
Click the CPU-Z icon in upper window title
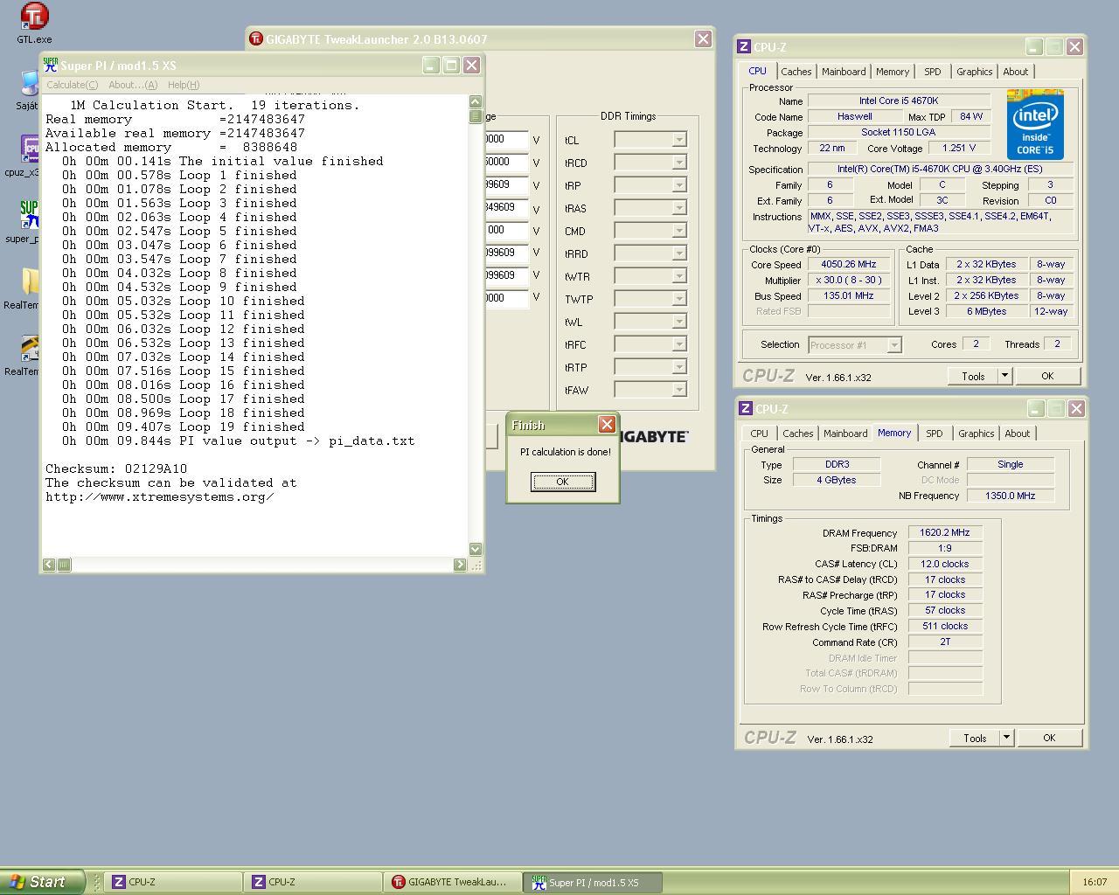pos(745,47)
